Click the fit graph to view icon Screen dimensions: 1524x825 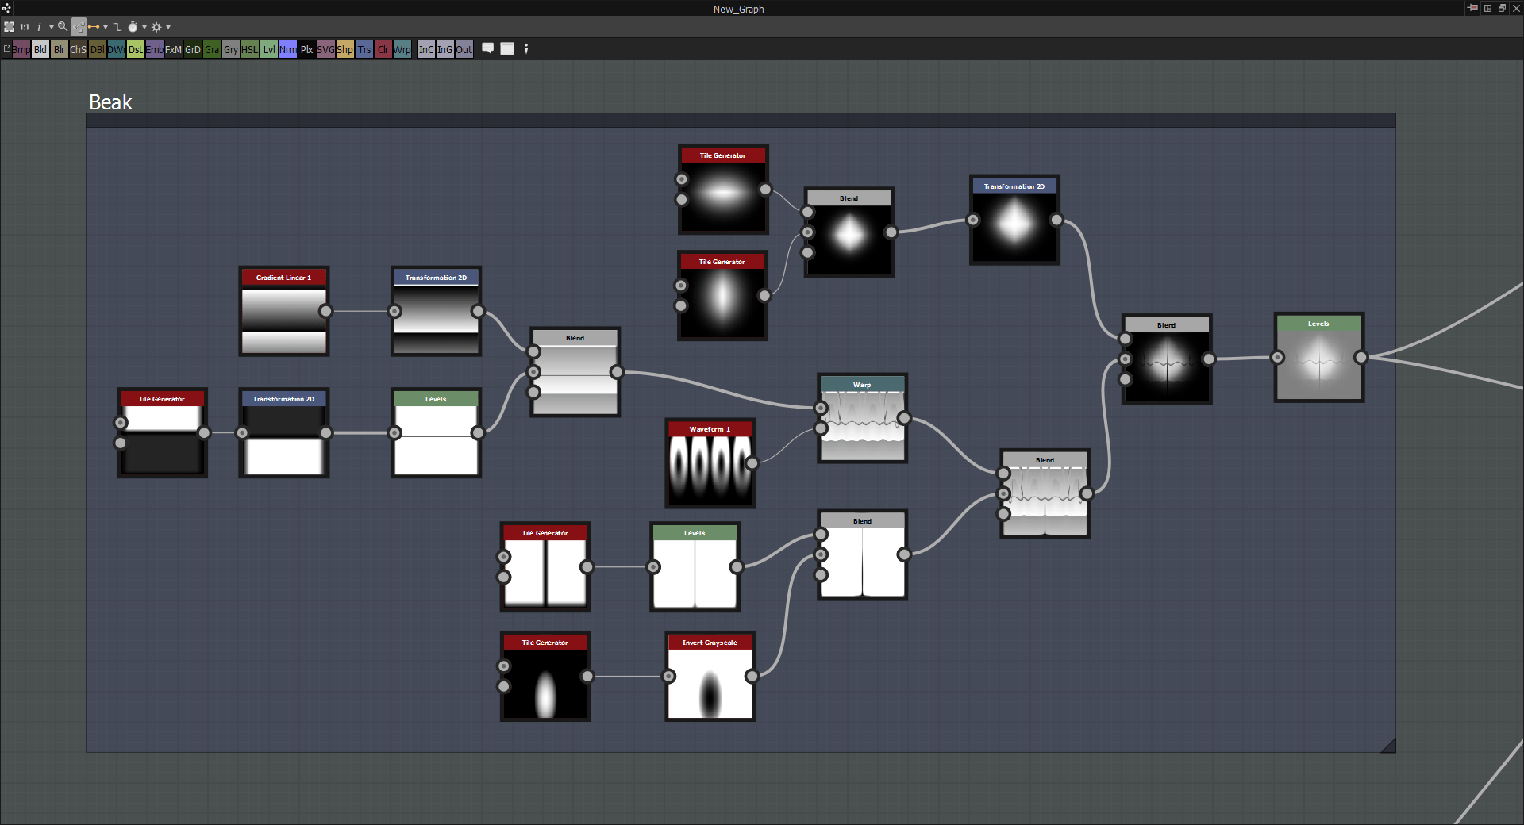click(10, 27)
